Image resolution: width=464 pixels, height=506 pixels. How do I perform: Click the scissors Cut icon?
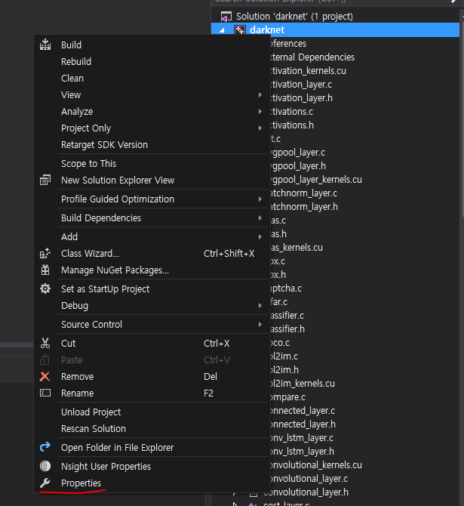(x=45, y=343)
